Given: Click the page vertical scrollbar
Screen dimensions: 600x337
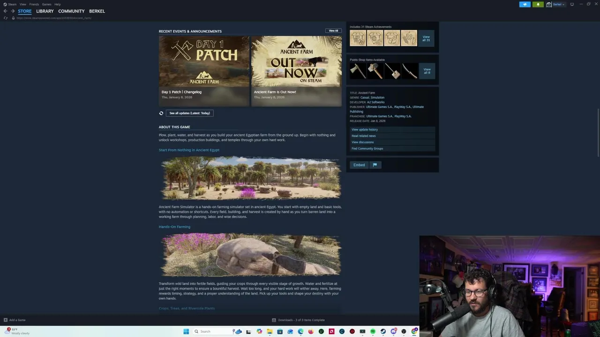Looking at the screenshot, I should pyautogui.click(x=598, y=133).
